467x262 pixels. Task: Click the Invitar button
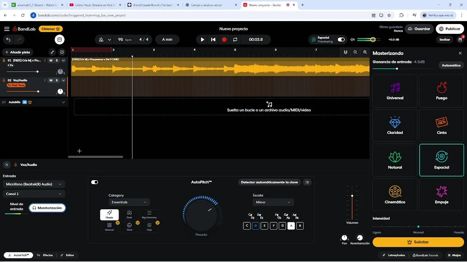click(445, 39)
